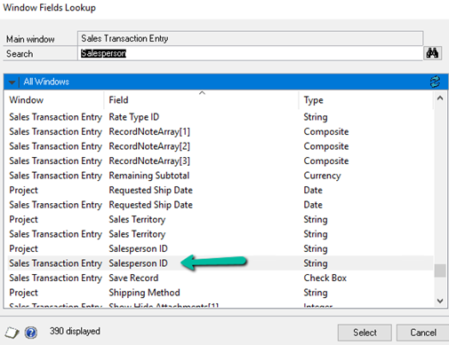
Task: Open the note icon at bottom left
Action: (x=12, y=333)
